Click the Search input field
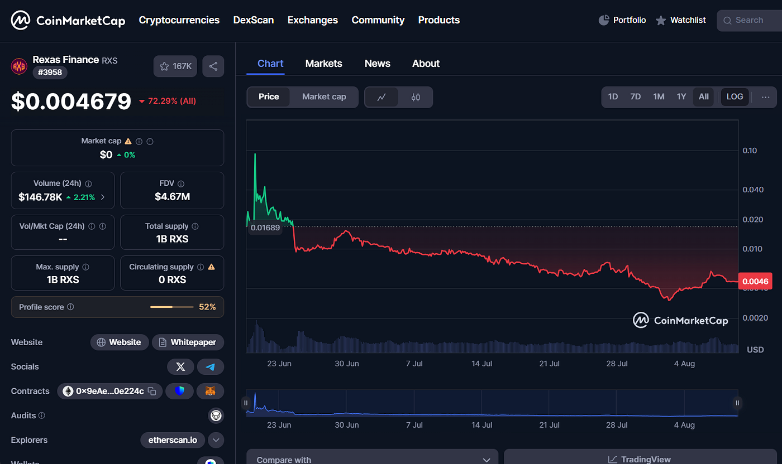Viewport: 782px width, 464px height. click(749, 20)
